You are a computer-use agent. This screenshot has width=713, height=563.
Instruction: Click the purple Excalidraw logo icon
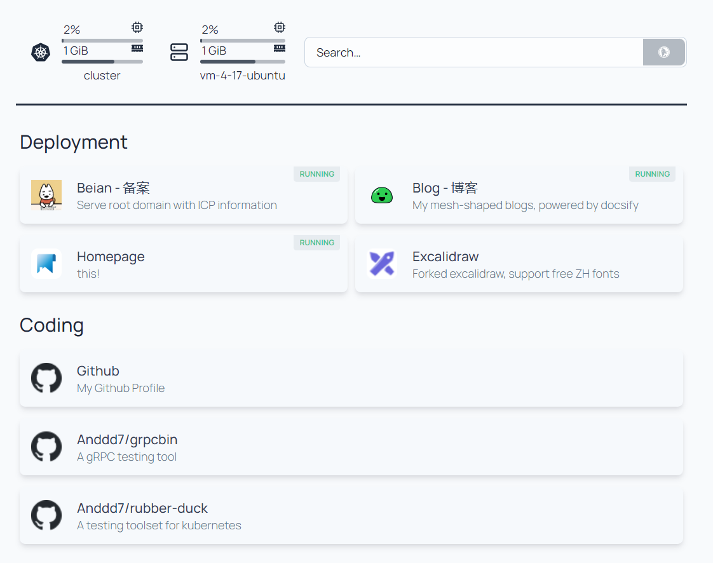(x=382, y=264)
